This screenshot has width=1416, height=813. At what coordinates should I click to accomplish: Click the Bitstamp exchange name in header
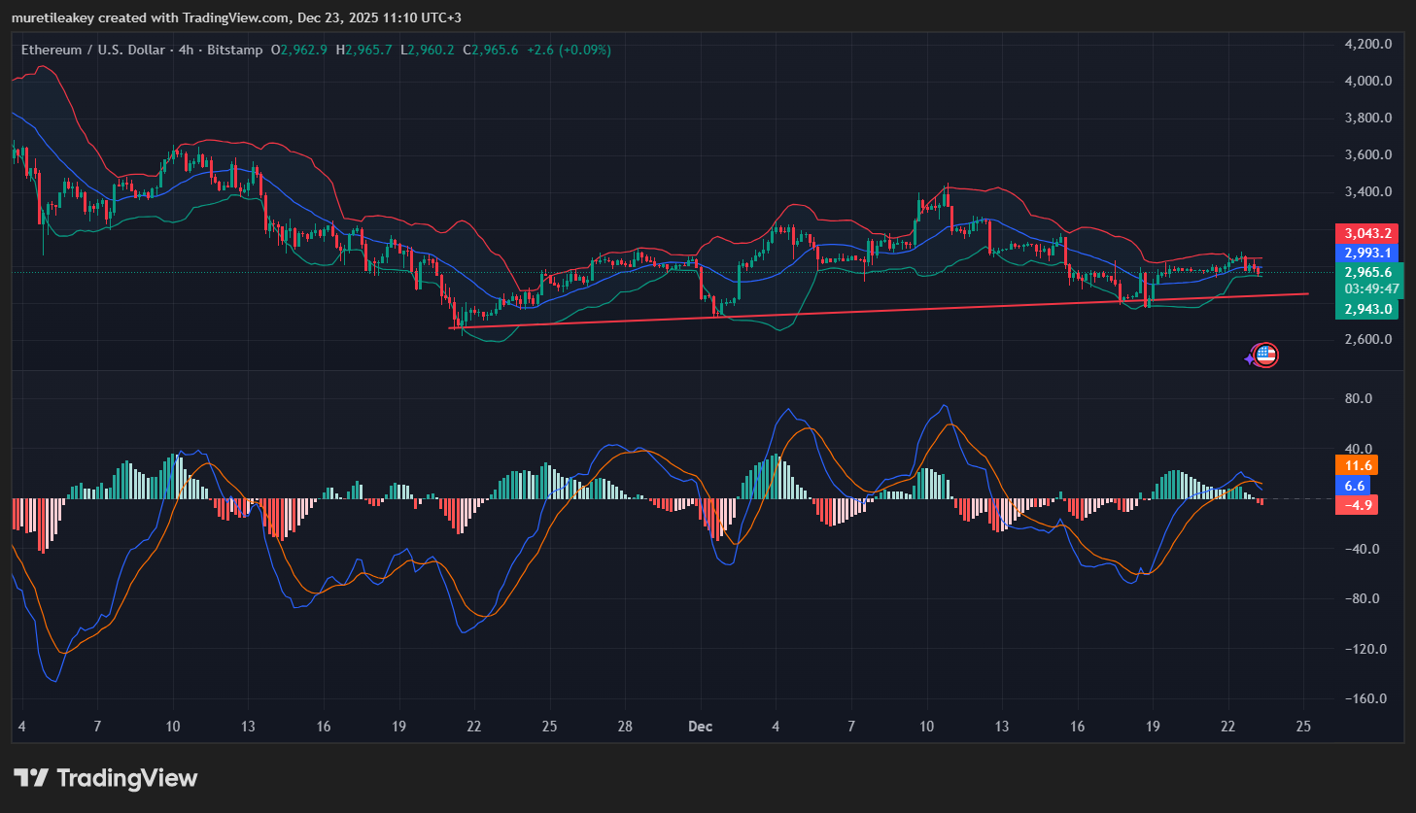(x=234, y=50)
